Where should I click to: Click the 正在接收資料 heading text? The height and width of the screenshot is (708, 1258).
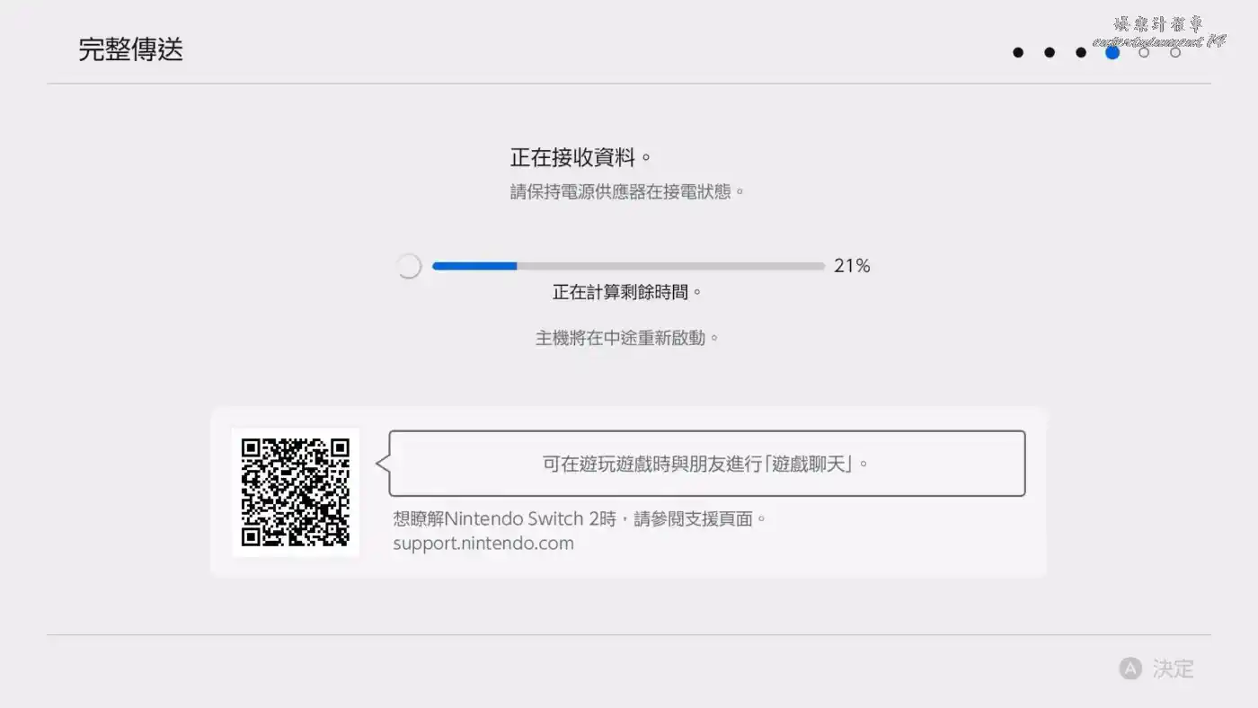click(581, 157)
